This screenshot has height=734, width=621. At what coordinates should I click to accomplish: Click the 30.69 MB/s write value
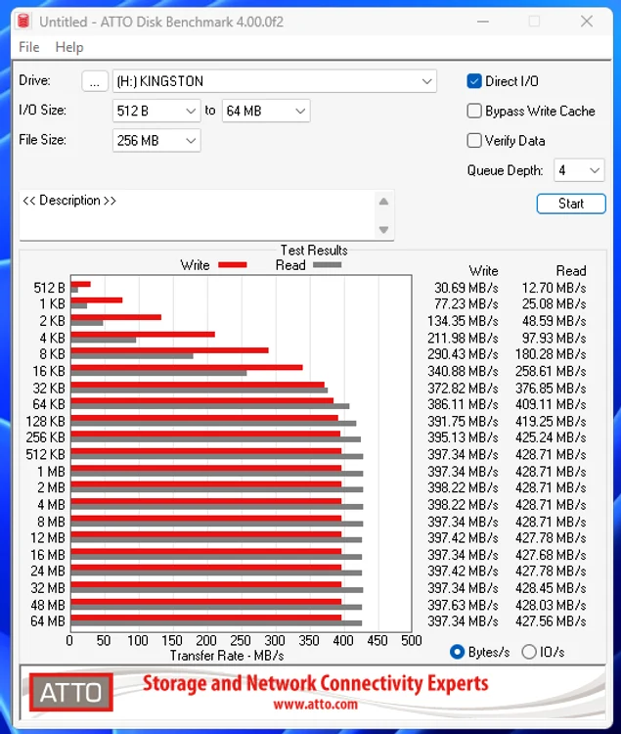coord(466,288)
